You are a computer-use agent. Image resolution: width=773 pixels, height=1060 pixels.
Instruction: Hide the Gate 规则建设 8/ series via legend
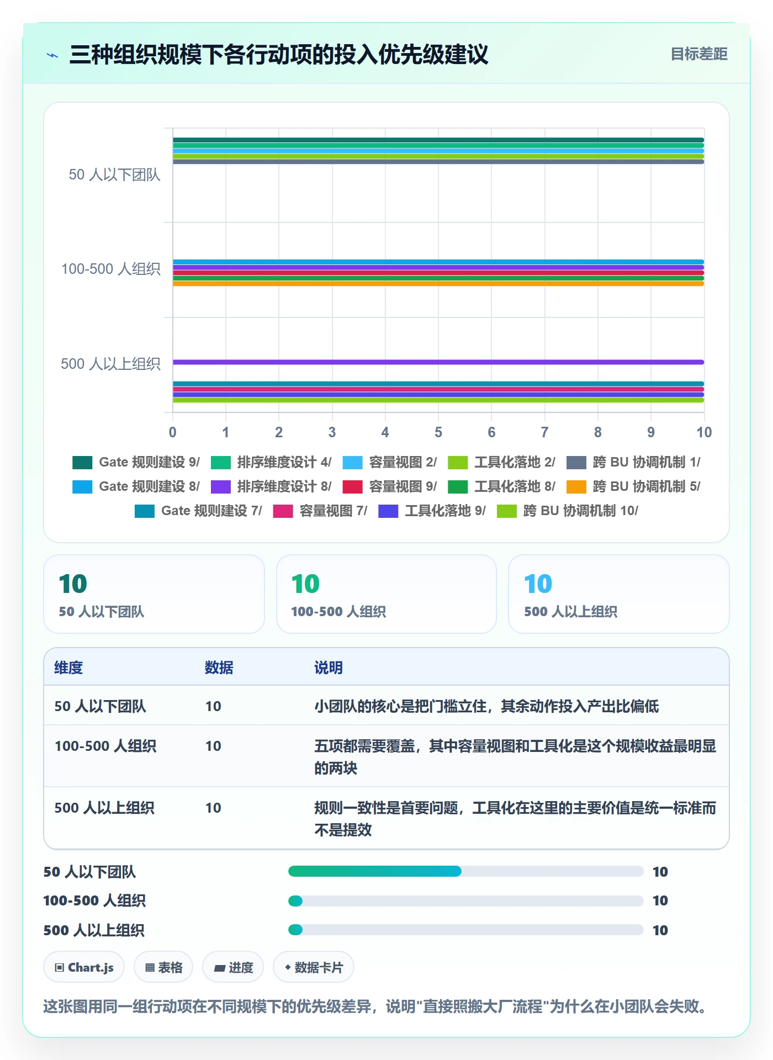point(136,486)
